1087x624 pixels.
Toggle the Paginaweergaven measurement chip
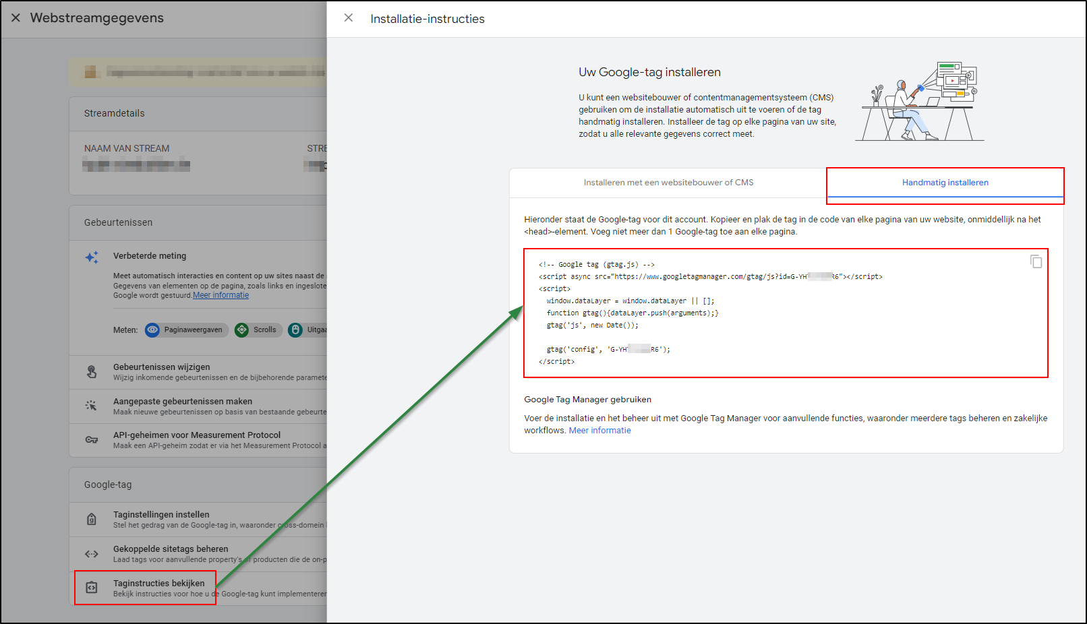click(x=186, y=330)
